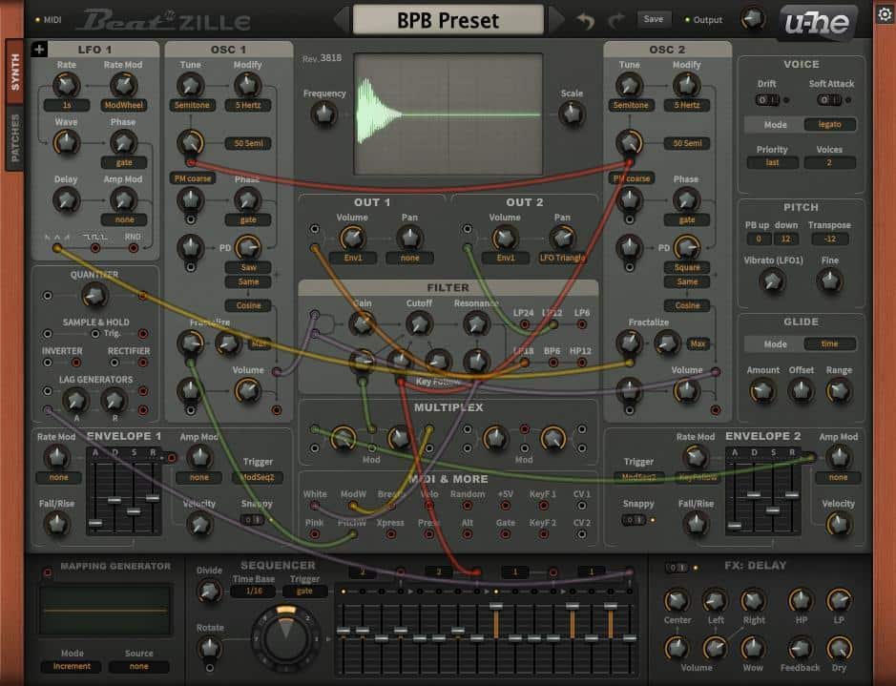
Task: Click the u-he logo
Action: point(817,21)
